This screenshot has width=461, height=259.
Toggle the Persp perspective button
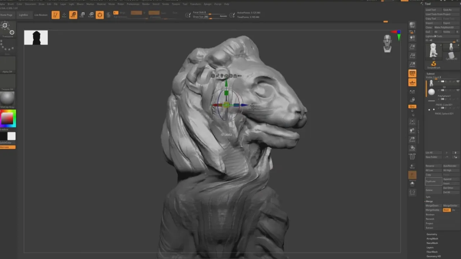[412, 73]
